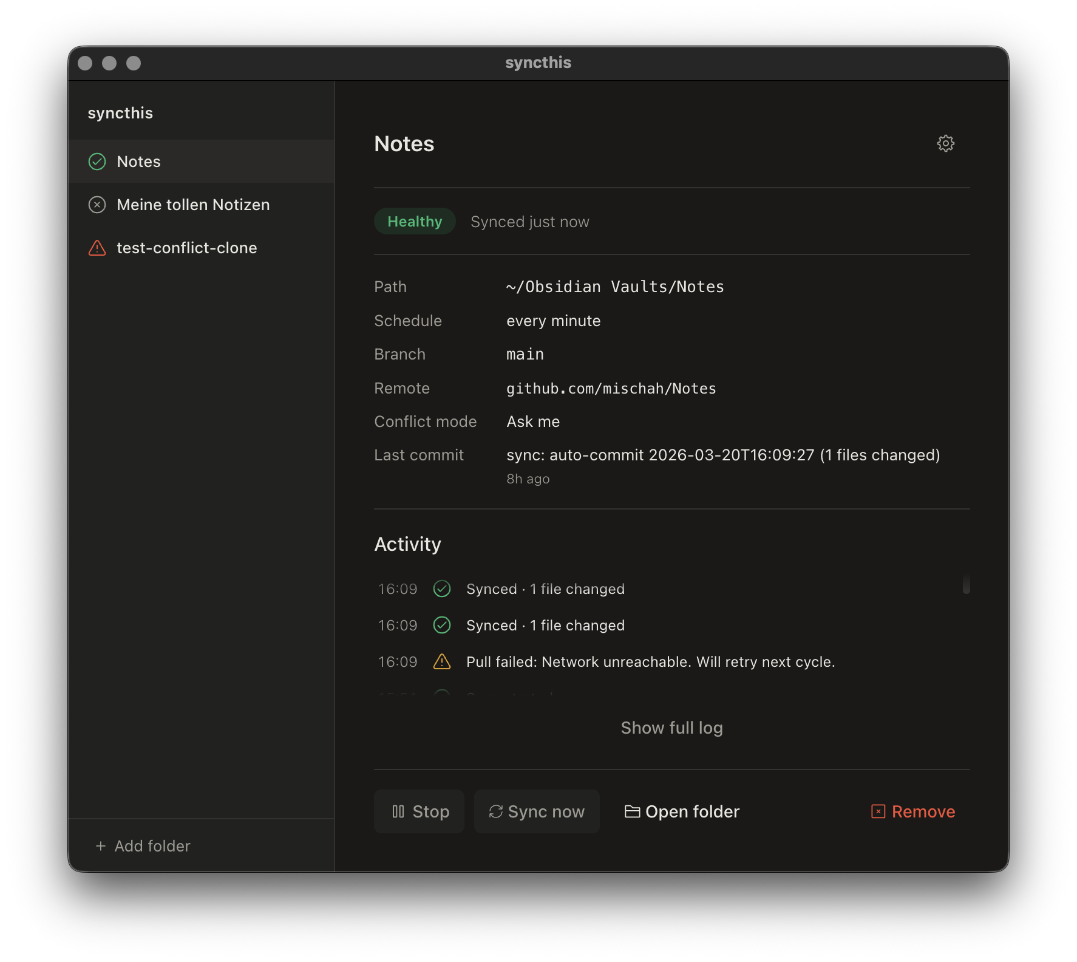
Task: Click the warning icon beside test-conflict-clone
Action: 97,248
